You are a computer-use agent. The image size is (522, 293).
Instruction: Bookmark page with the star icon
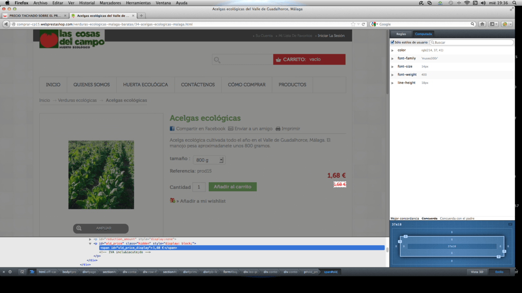[x=353, y=24]
